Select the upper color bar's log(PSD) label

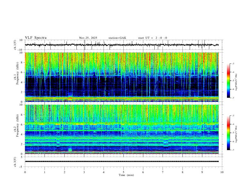(236, 82)
